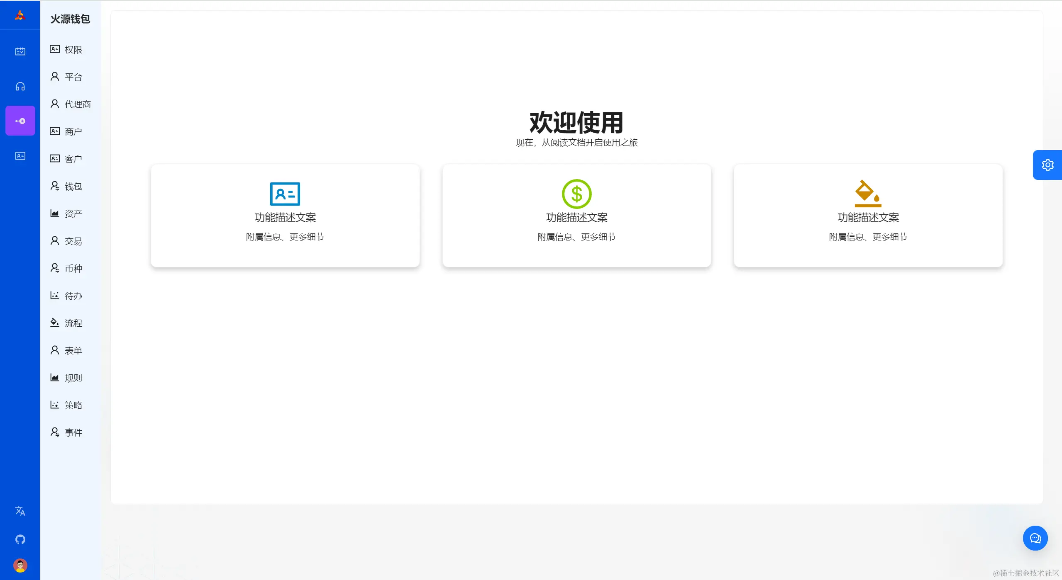The width and height of the screenshot is (1062, 580).
Task: Click the flame logo at top left
Action: 20,16
